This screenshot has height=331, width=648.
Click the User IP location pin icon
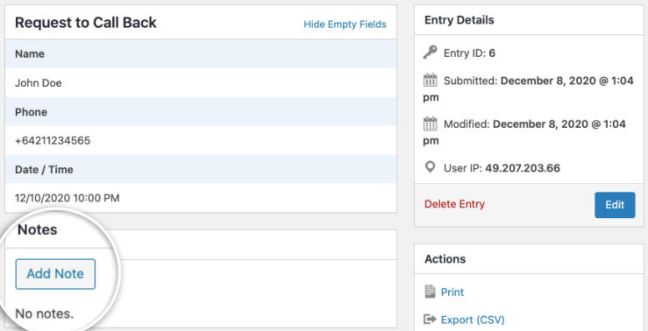pyautogui.click(x=431, y=168)
